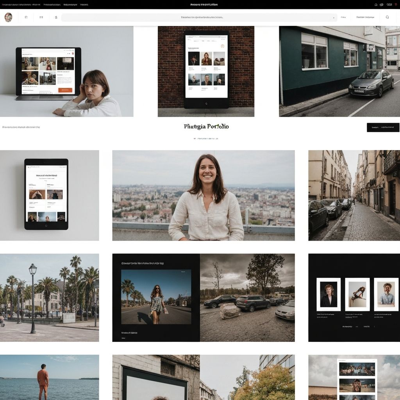Screen dimensions: 400x400
Task: Select the red notification icon at top right
Action: (x=396, y=4)
